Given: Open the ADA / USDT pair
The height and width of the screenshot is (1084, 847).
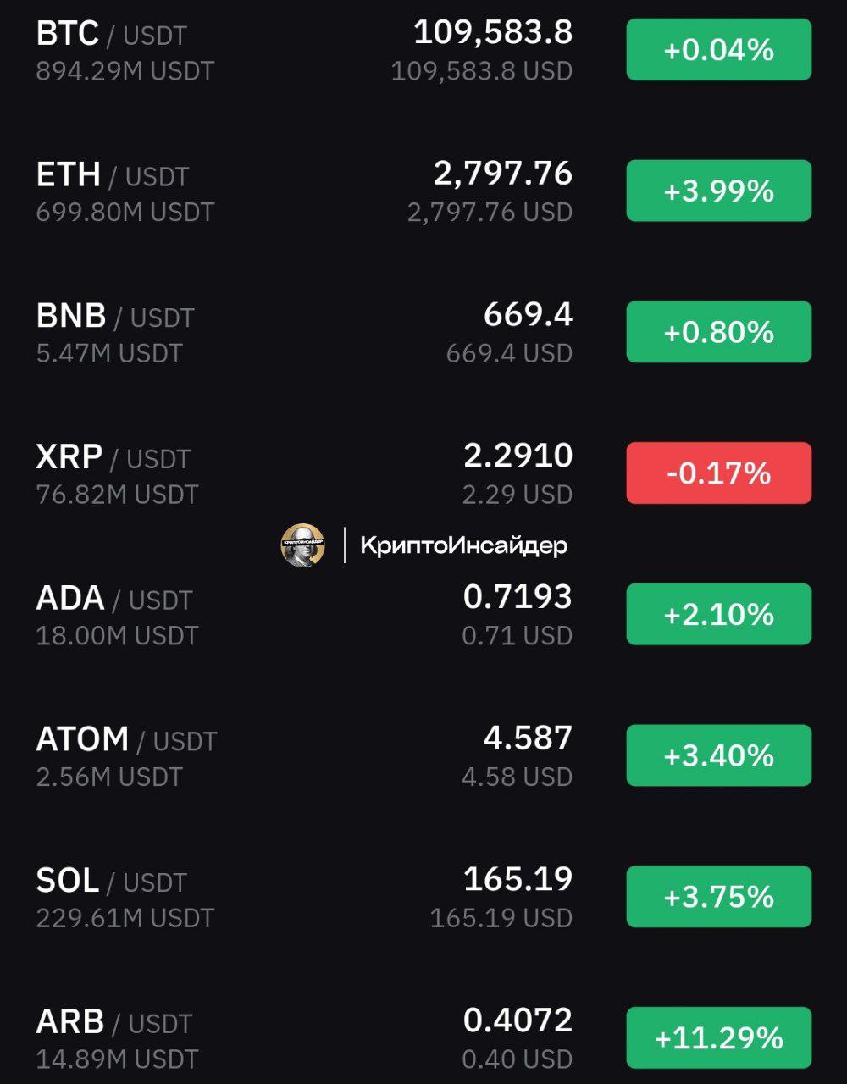Looking at the screenshot, I should pos(423,615).
